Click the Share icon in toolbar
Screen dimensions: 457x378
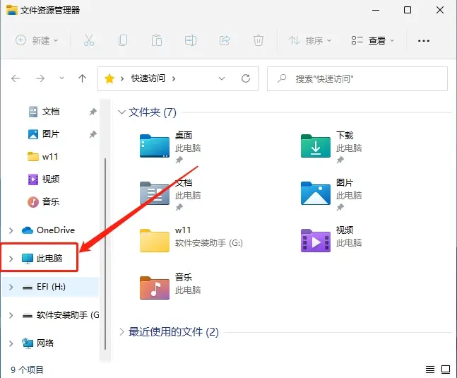[x=225, y=40]
